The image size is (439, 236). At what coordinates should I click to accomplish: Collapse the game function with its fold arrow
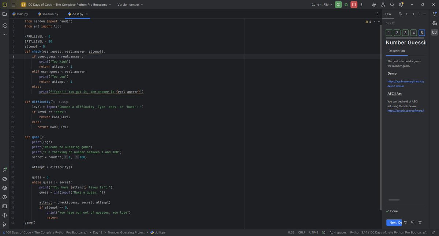tap(21, 137)
